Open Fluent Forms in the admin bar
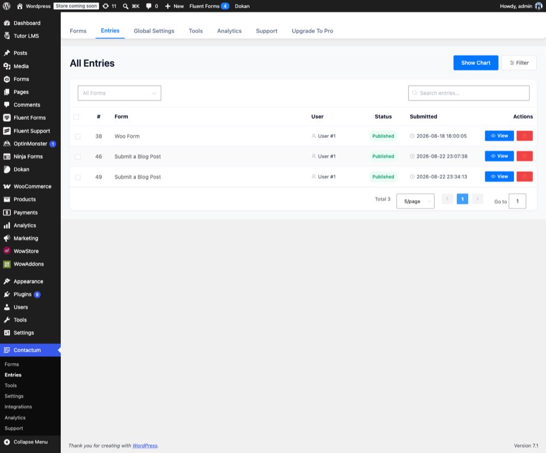 (209, 6)
